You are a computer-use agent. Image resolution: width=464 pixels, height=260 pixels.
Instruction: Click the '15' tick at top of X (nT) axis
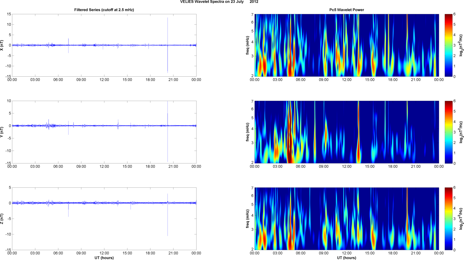click(9, 14)
